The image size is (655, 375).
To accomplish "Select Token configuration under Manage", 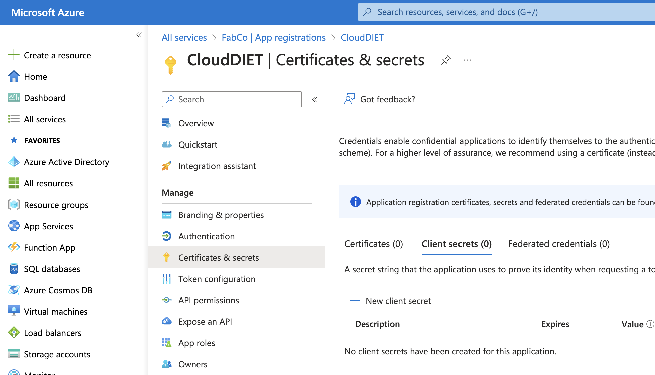I will [217, 279].
